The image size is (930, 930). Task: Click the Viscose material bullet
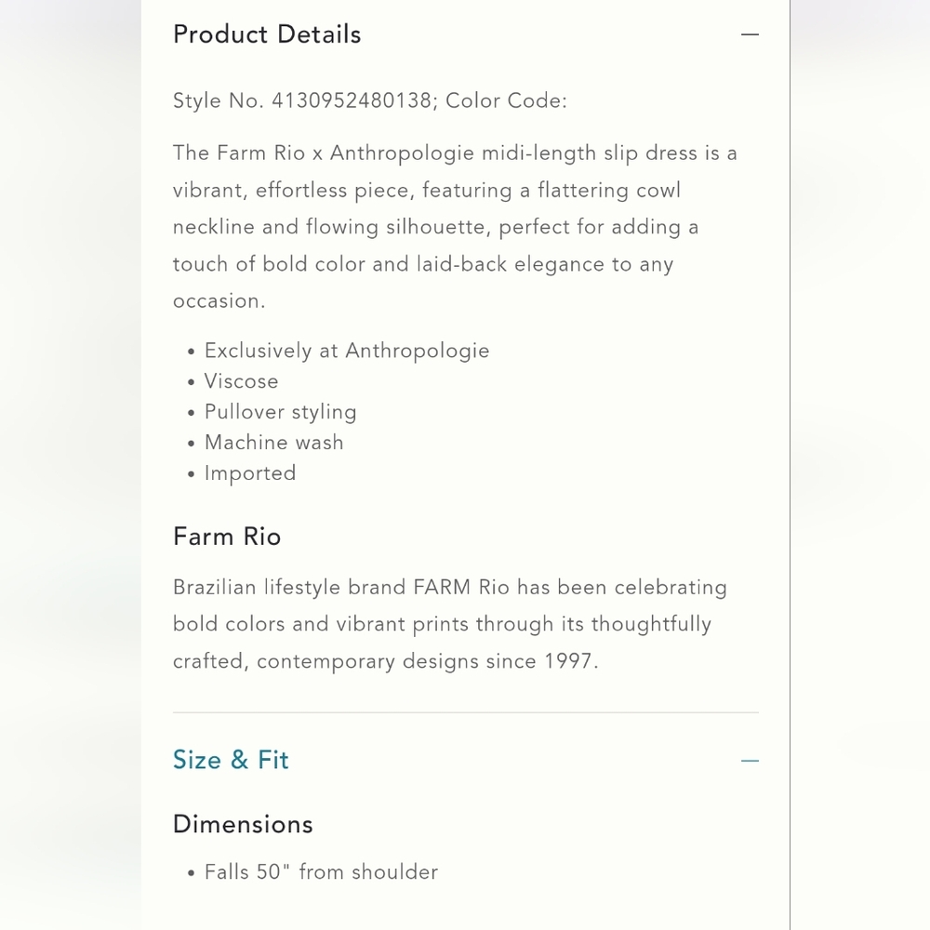tap(241, 381)
